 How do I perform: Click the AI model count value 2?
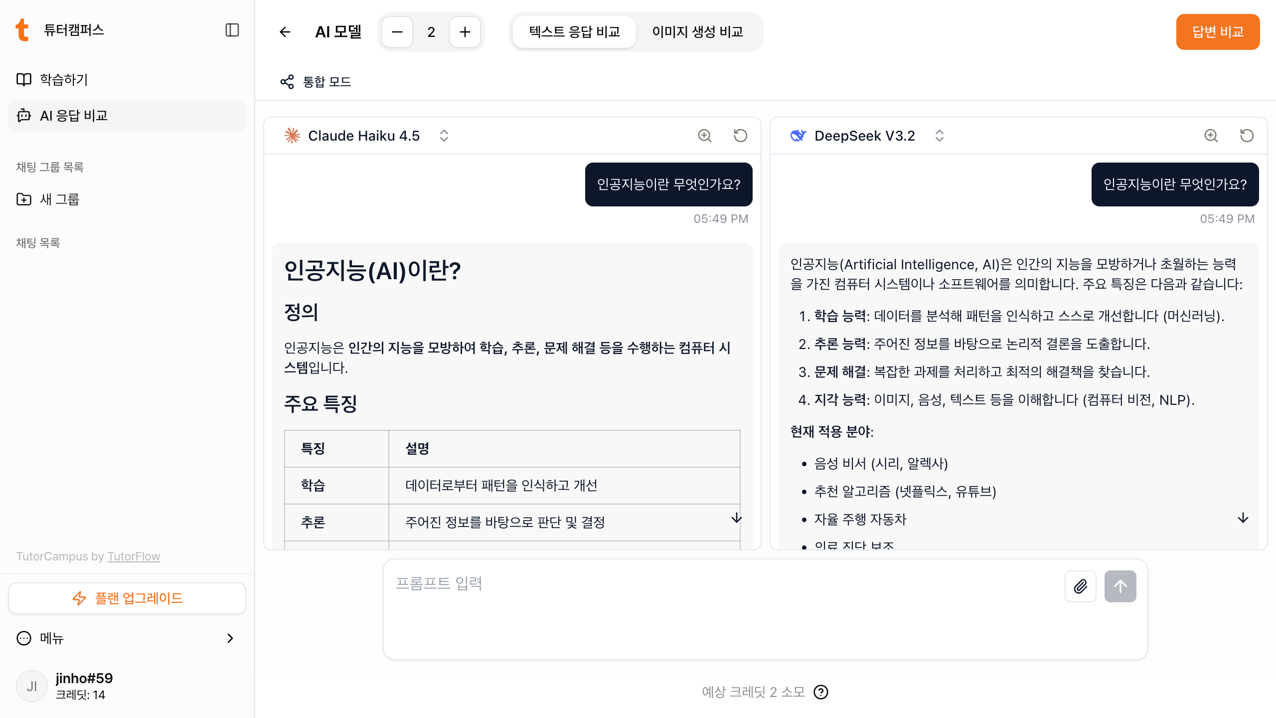click(431, 32)
